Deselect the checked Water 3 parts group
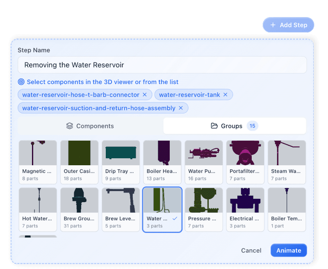The width and height of the screenshot is (328, 269). click(162, 210)
